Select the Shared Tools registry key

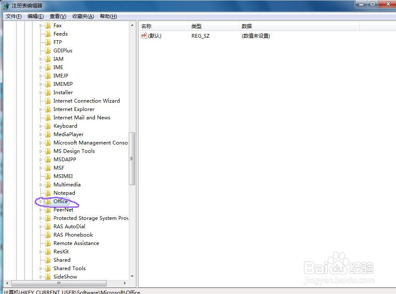click(x=69, y=268)
